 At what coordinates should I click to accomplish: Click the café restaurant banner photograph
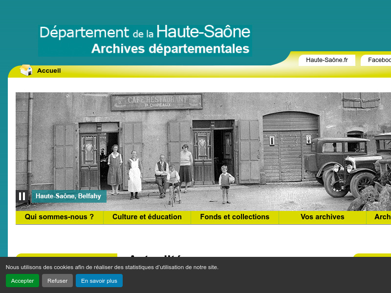pyautogui.click(x=195, y=146)
